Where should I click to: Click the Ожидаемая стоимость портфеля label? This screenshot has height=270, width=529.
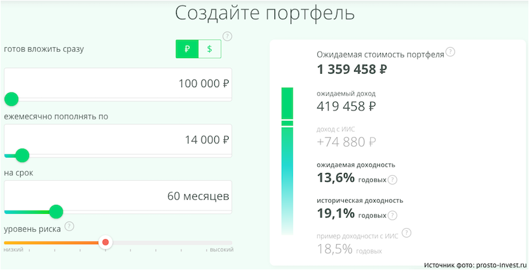point(381,55)
